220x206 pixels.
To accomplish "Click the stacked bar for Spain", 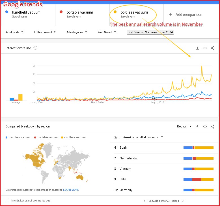I will click(199, 148).
